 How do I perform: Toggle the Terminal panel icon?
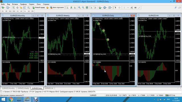tap(25, 8)
